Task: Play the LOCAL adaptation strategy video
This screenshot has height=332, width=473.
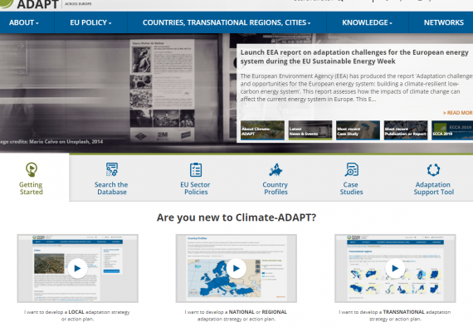Action: (77, 268)
